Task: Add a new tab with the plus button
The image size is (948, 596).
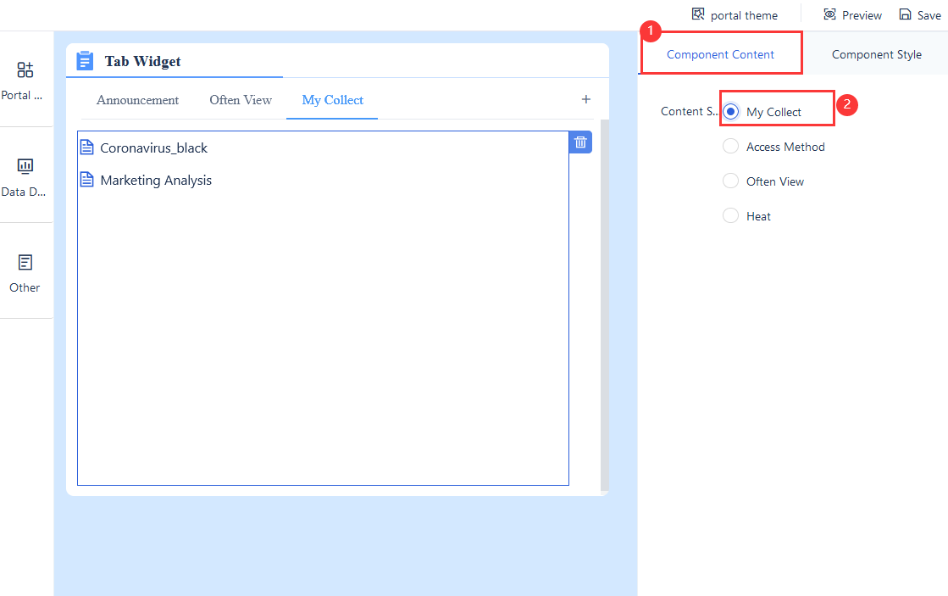Action: (x=585, y=99)
